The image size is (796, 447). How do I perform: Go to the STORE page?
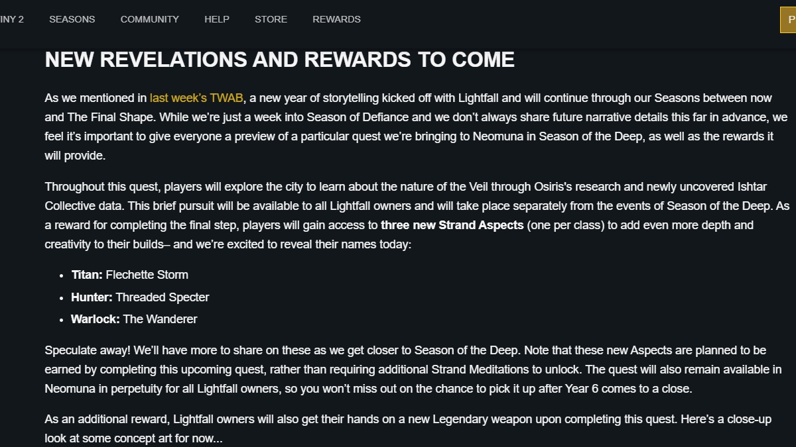tap(271, 19)
